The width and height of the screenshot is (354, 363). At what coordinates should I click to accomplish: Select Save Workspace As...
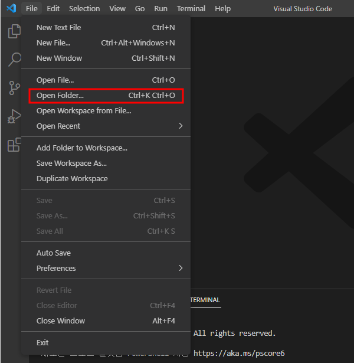[106, 163]
